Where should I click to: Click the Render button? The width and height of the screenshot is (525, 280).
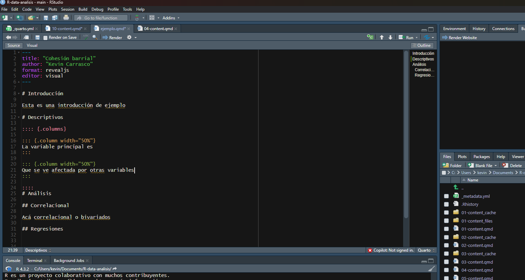click(113, 37)
